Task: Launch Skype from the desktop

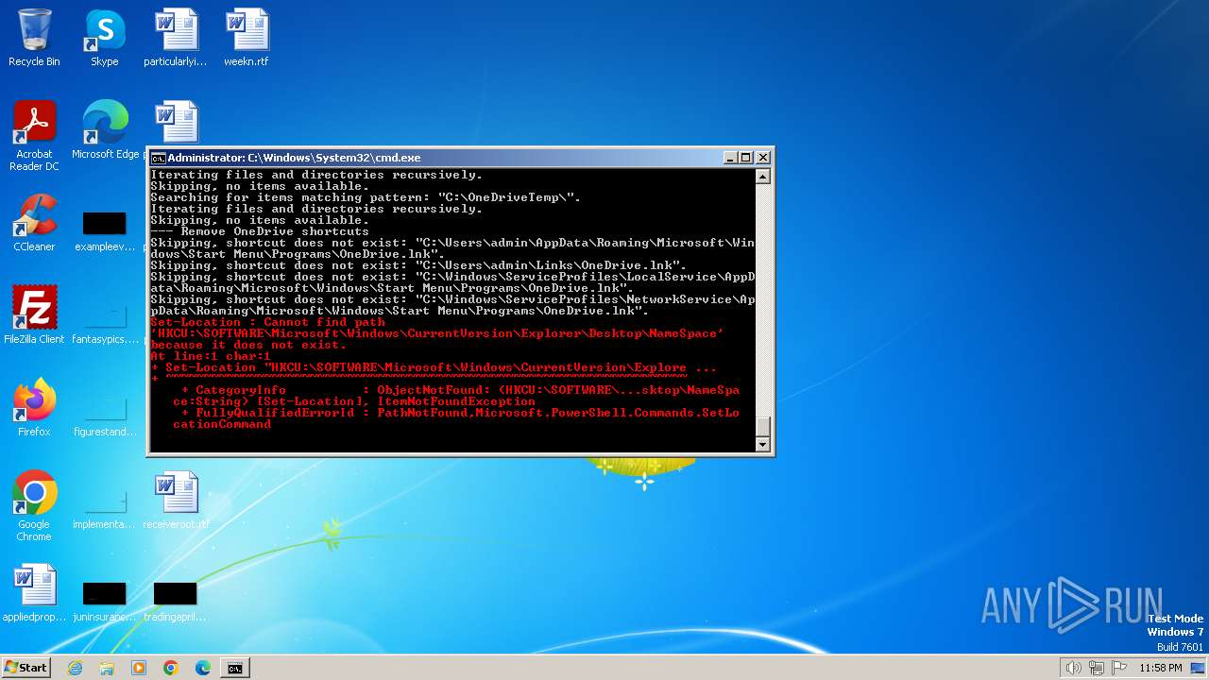Action: (x=105, y=38)
